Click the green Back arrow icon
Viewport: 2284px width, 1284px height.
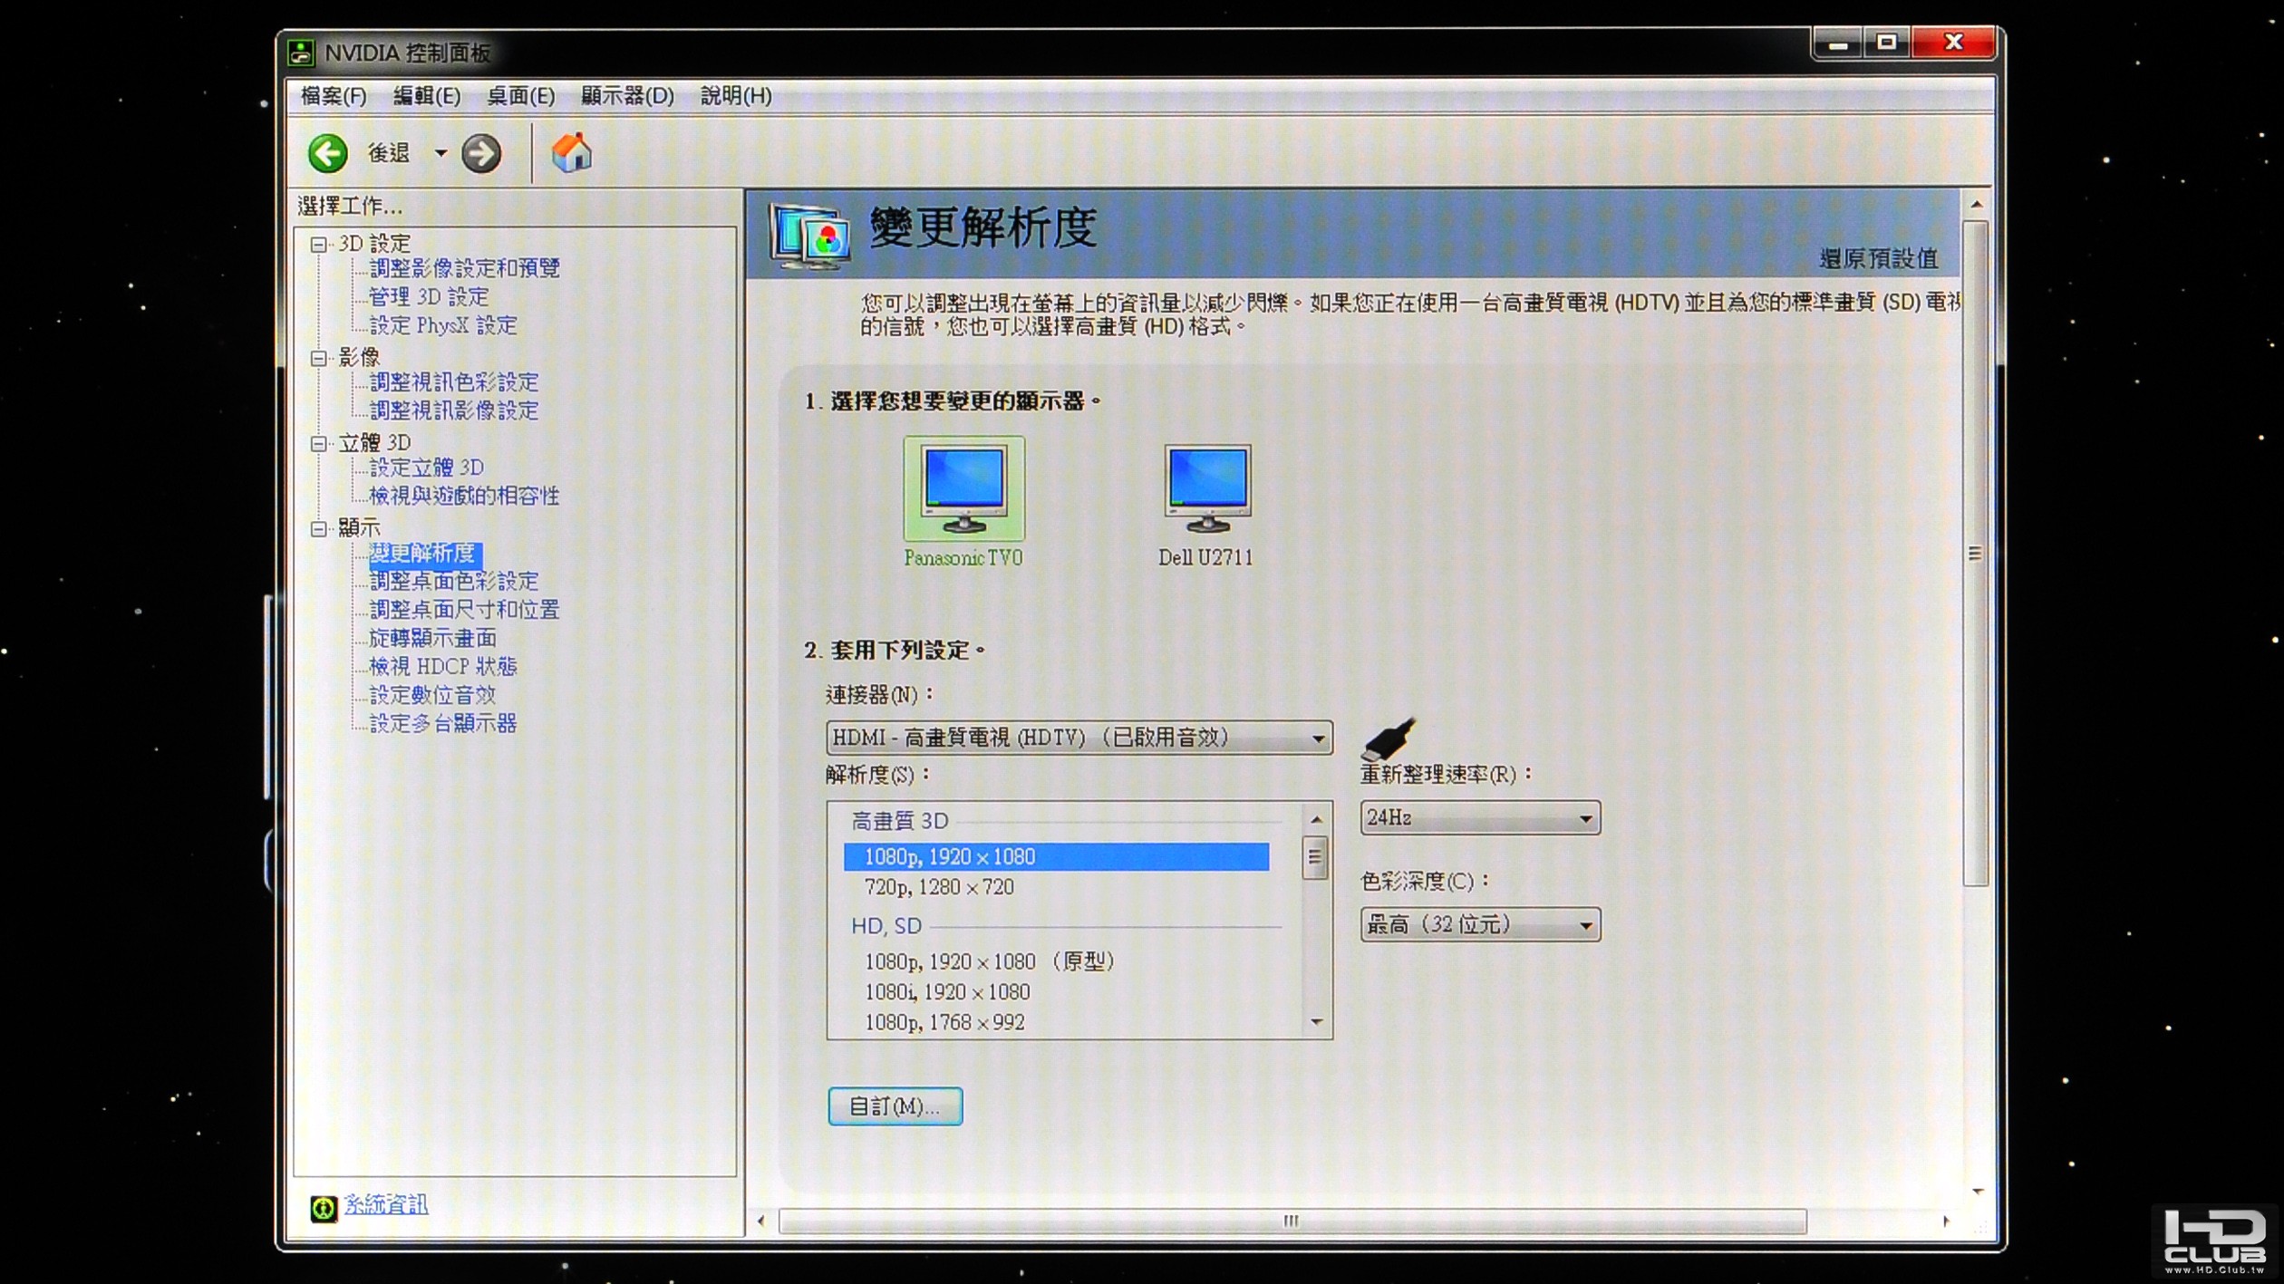pos(327,153)
